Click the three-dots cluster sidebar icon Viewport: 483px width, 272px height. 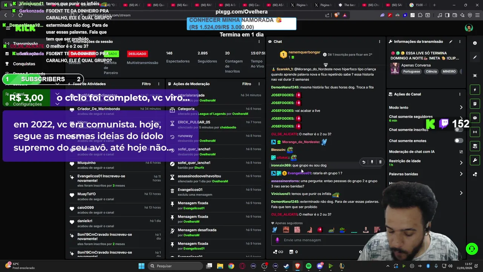tap(475, 174)
